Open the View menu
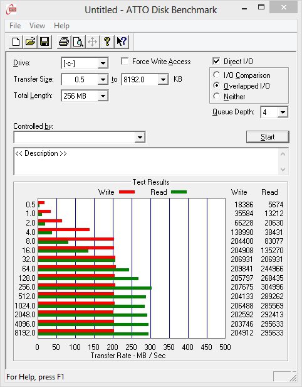The height and width of the screenshot is (387, 302). tap(37, 26)
